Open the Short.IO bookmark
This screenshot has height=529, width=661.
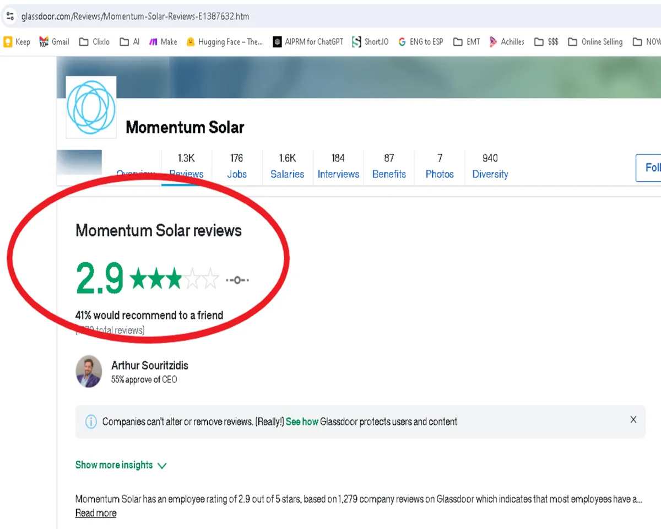click(x=370, y=42)
